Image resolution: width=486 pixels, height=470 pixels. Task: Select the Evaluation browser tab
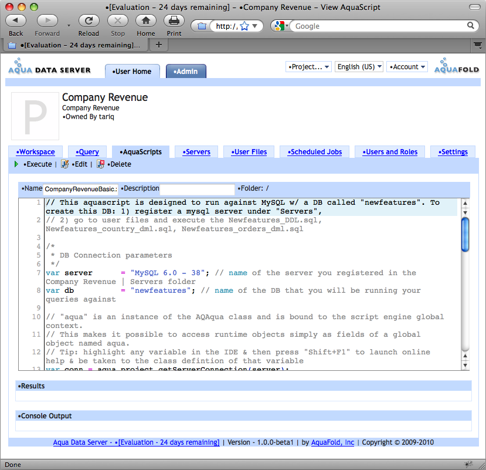[x=74, y=45]
